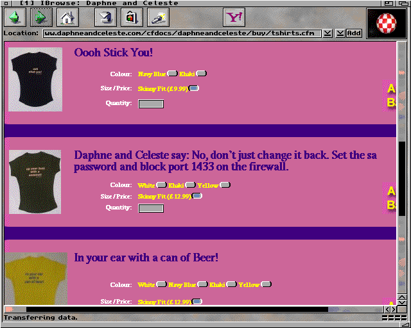Click the status bar network indicator bars

[x=394, y=318]
